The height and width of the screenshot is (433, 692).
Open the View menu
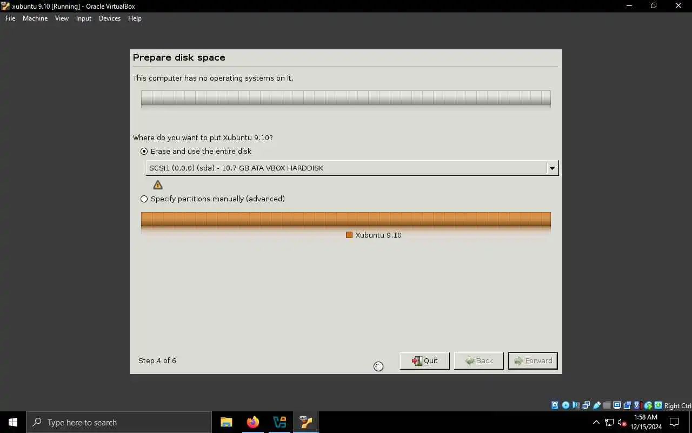[x=62, y=18]
